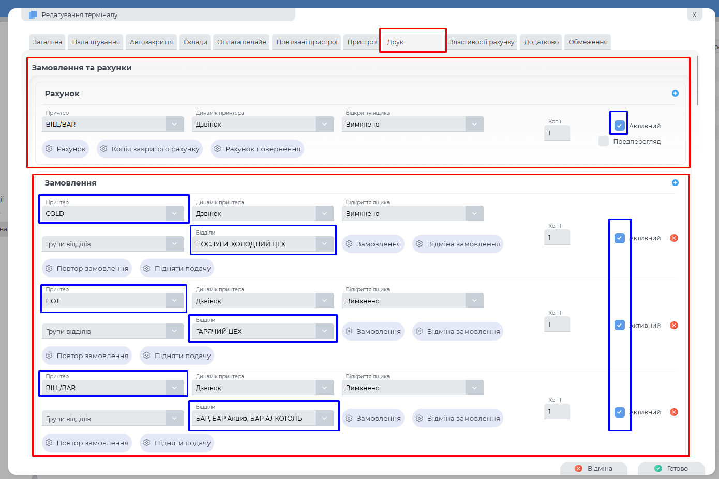Viewport: 719px width, 479px height.
Task: Open Копія закритого рахунку template settings
Action: pyautogui.click(x=149, y=149)
